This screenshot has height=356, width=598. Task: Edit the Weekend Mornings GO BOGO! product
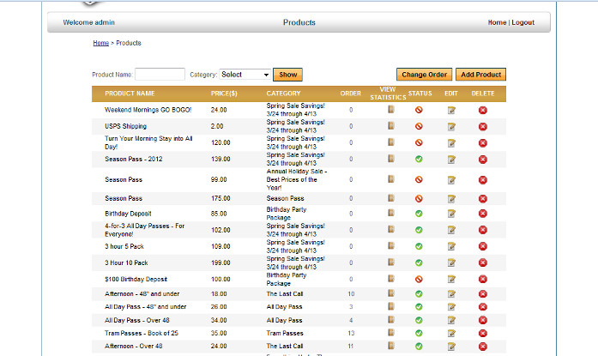click(x=451, y=110)
